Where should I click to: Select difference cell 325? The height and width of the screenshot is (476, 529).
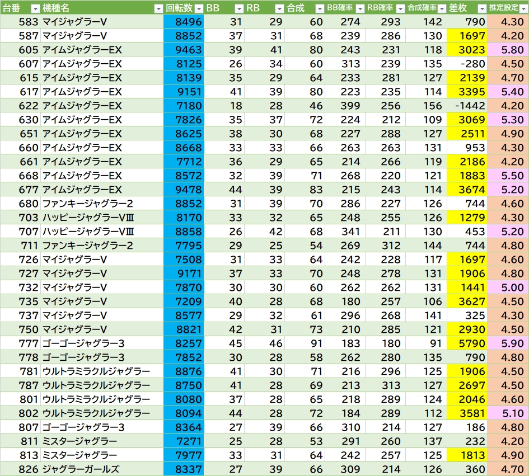point(467,315)
